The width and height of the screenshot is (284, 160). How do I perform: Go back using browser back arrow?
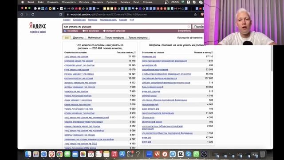coord(22,14)
